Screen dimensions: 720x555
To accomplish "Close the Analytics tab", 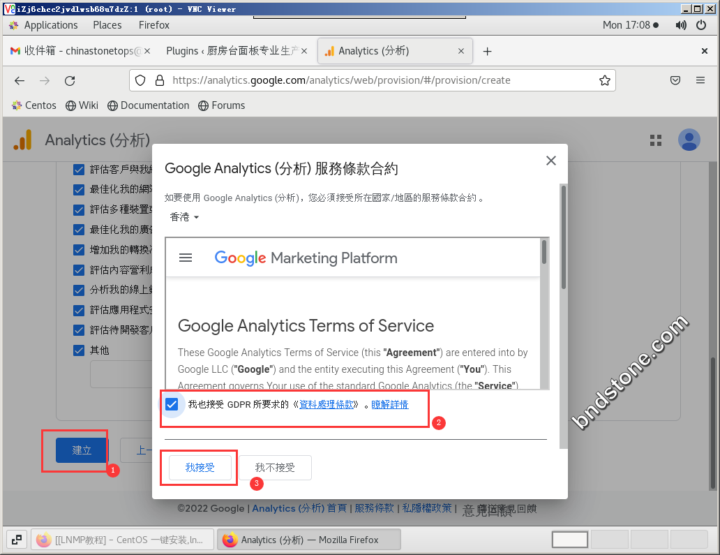I will tap(461, 51).
